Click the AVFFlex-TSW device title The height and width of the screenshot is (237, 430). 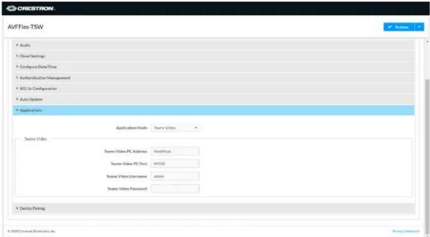pos(25,27)
